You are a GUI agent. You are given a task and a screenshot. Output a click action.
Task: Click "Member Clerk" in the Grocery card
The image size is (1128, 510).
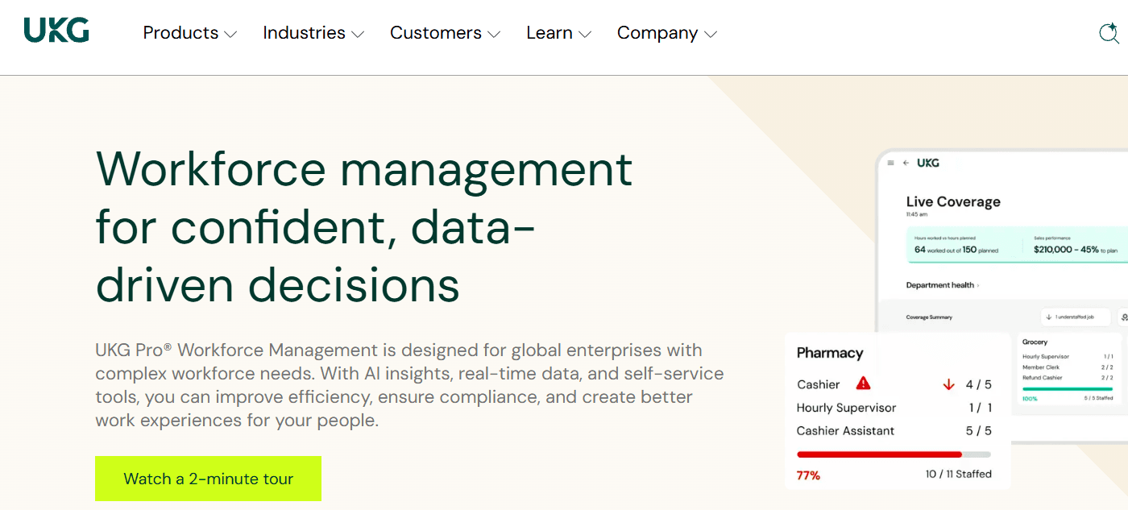1039,367
